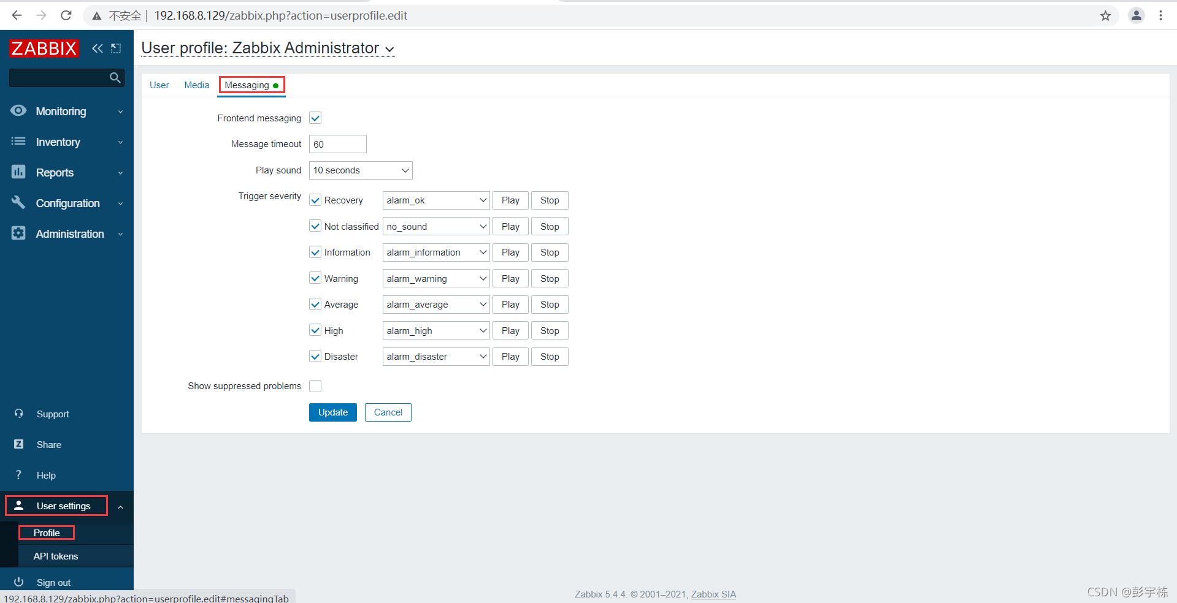Click the User settings person icon
Viewport: 1177px width, 603px height.
[19, 506]
